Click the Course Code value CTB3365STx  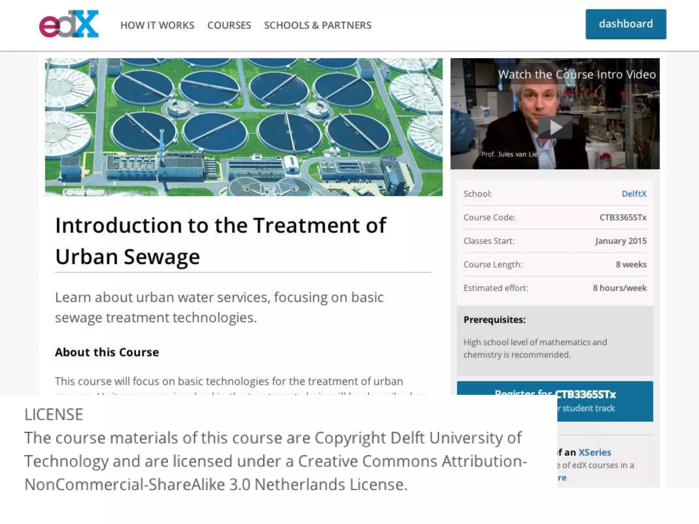[x=623, y=217]
